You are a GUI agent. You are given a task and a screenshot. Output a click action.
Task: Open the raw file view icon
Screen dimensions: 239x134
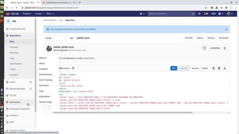point(219,68)
